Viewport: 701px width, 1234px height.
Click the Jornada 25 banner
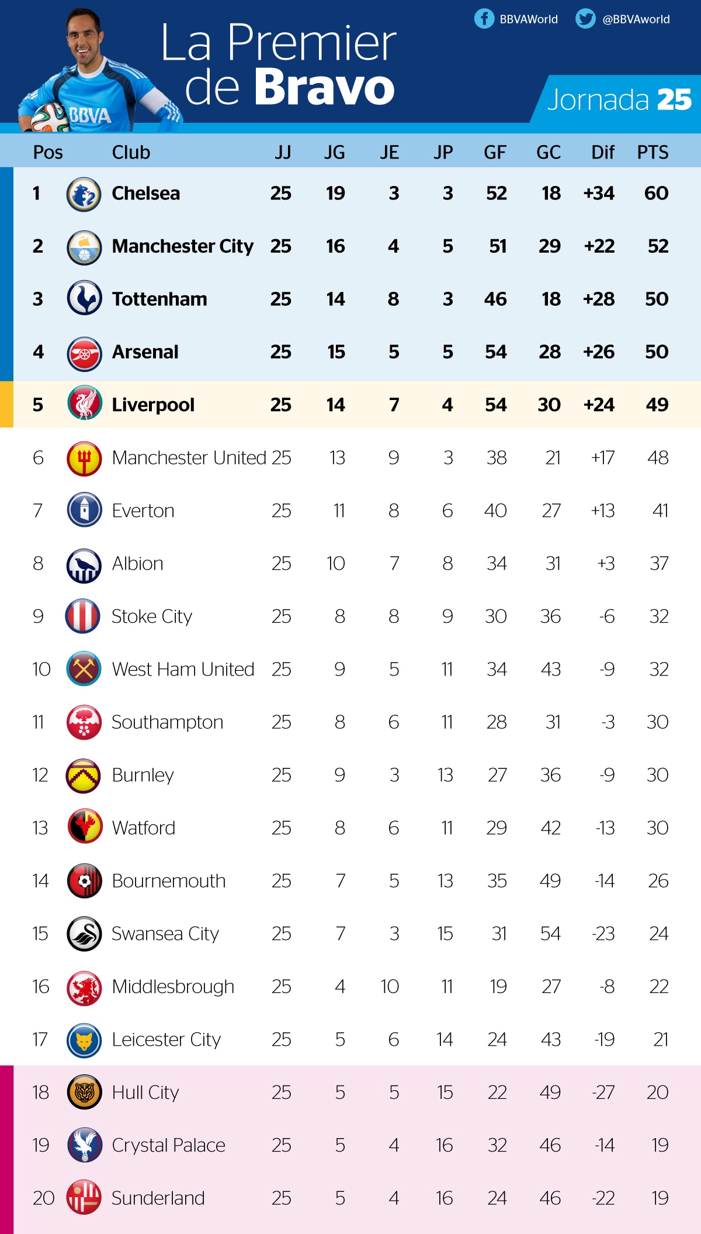click(617, 99)
